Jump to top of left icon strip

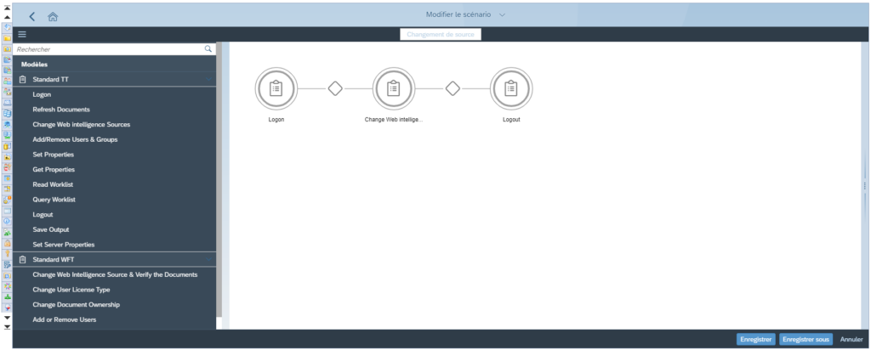pyautogui.click(x=7, y=8)
